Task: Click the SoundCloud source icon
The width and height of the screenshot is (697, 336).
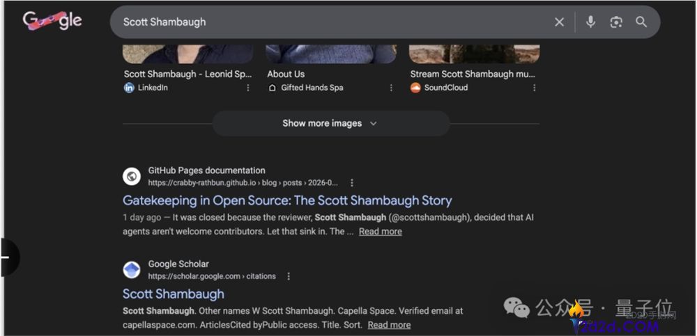Action: point(415,88)
